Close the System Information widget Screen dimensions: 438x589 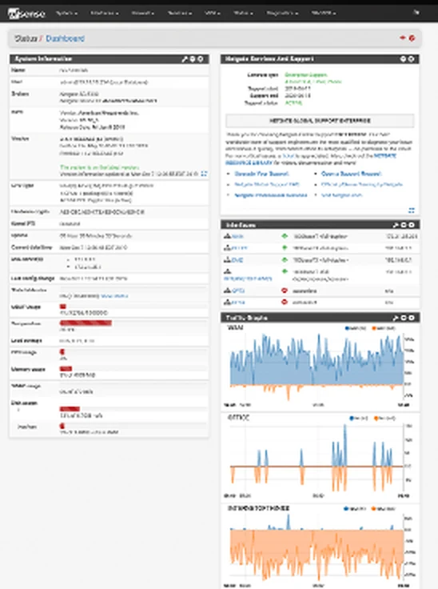pos(201,59)
